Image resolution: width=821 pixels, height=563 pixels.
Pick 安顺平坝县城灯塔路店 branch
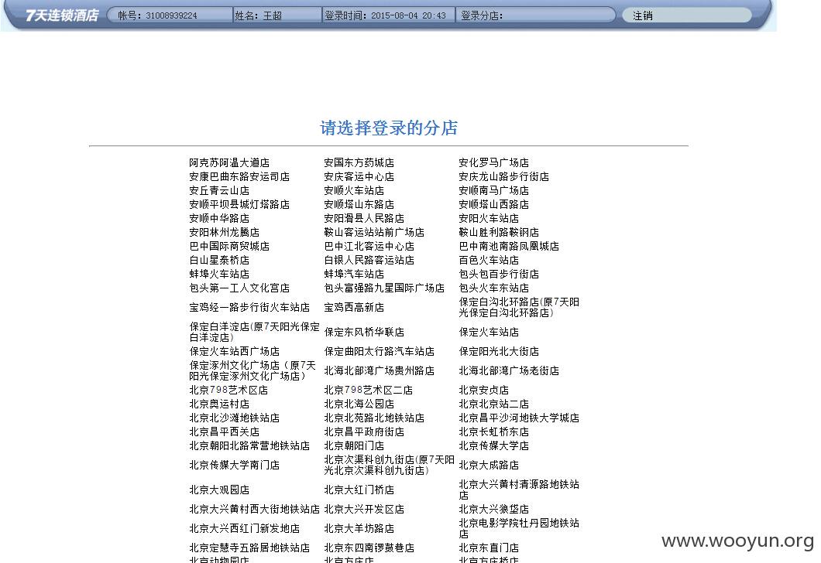(239, 204)
